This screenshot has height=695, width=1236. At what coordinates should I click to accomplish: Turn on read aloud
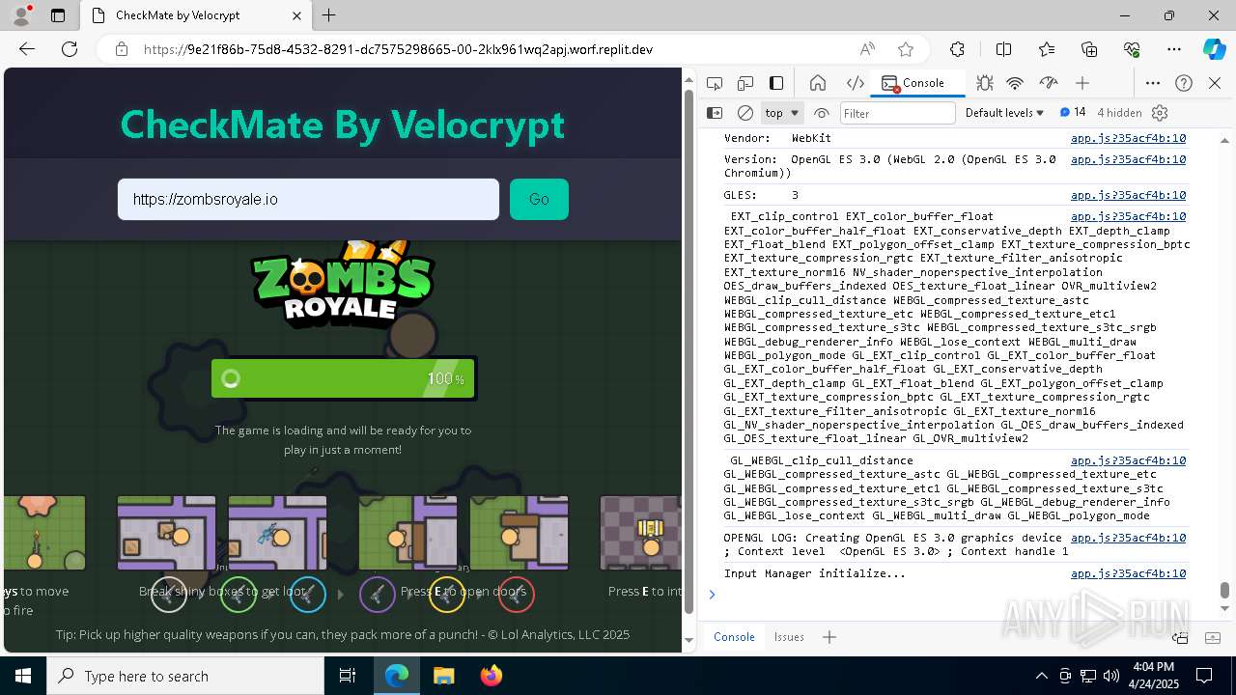point(867,49)
